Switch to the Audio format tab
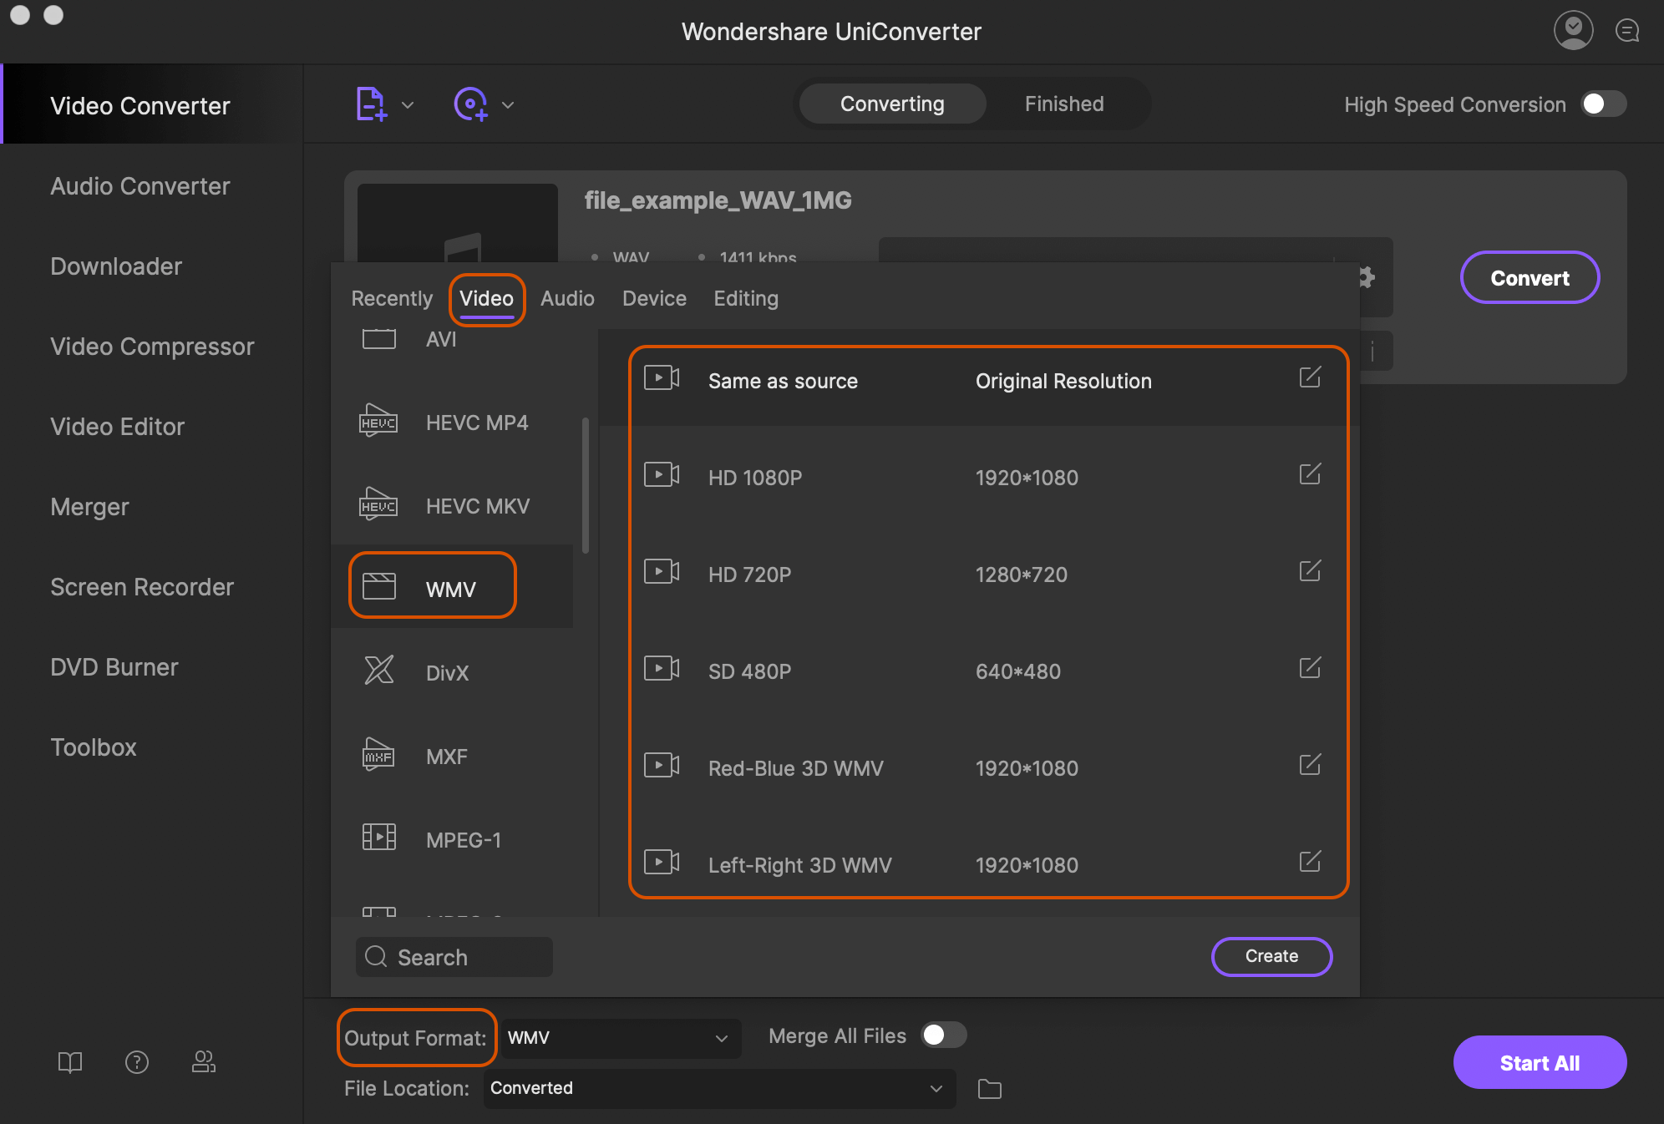This screenshot has height=1124, width=1664. pos(567,299)
